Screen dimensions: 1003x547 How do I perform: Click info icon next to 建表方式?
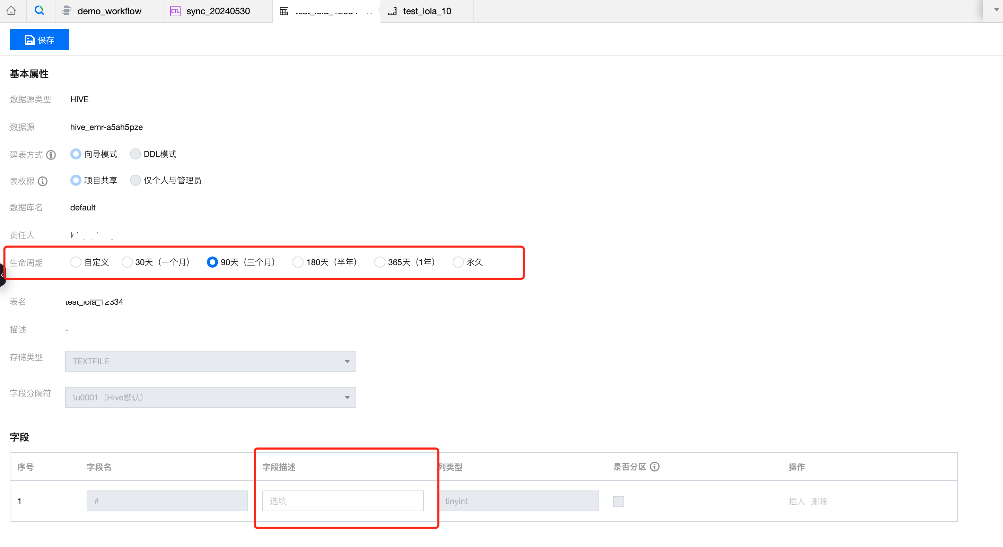51,155
